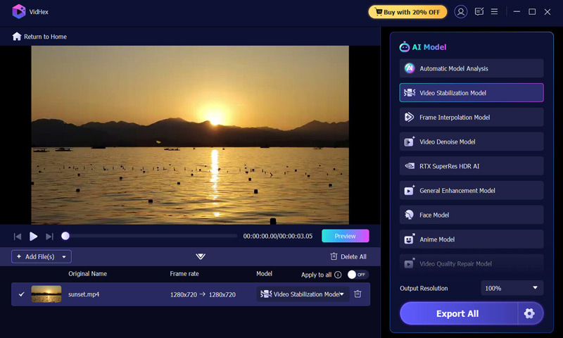
Task: Open export settings gear icon
Action: click(x=529, y=313)
